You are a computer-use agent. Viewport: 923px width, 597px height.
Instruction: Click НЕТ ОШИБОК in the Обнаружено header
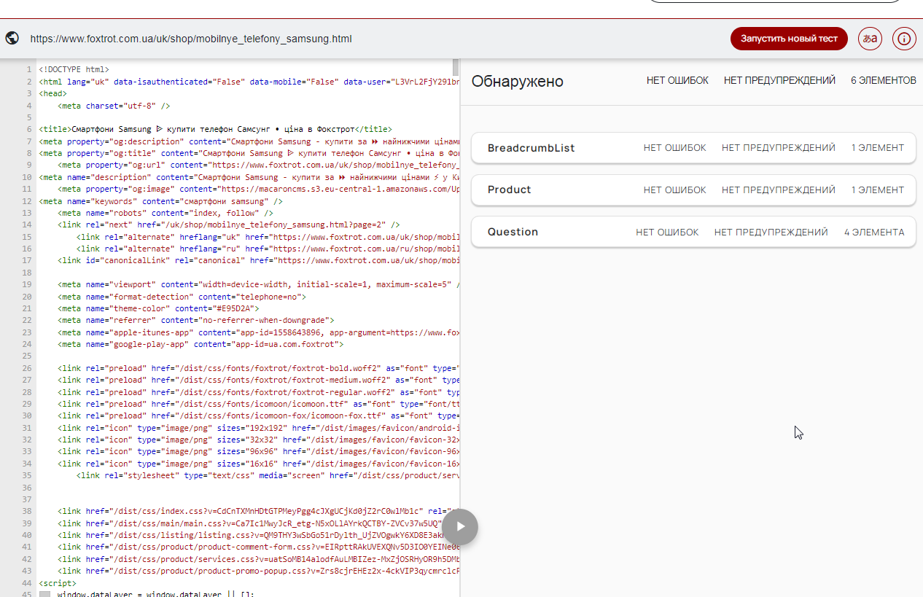[677, 81]
